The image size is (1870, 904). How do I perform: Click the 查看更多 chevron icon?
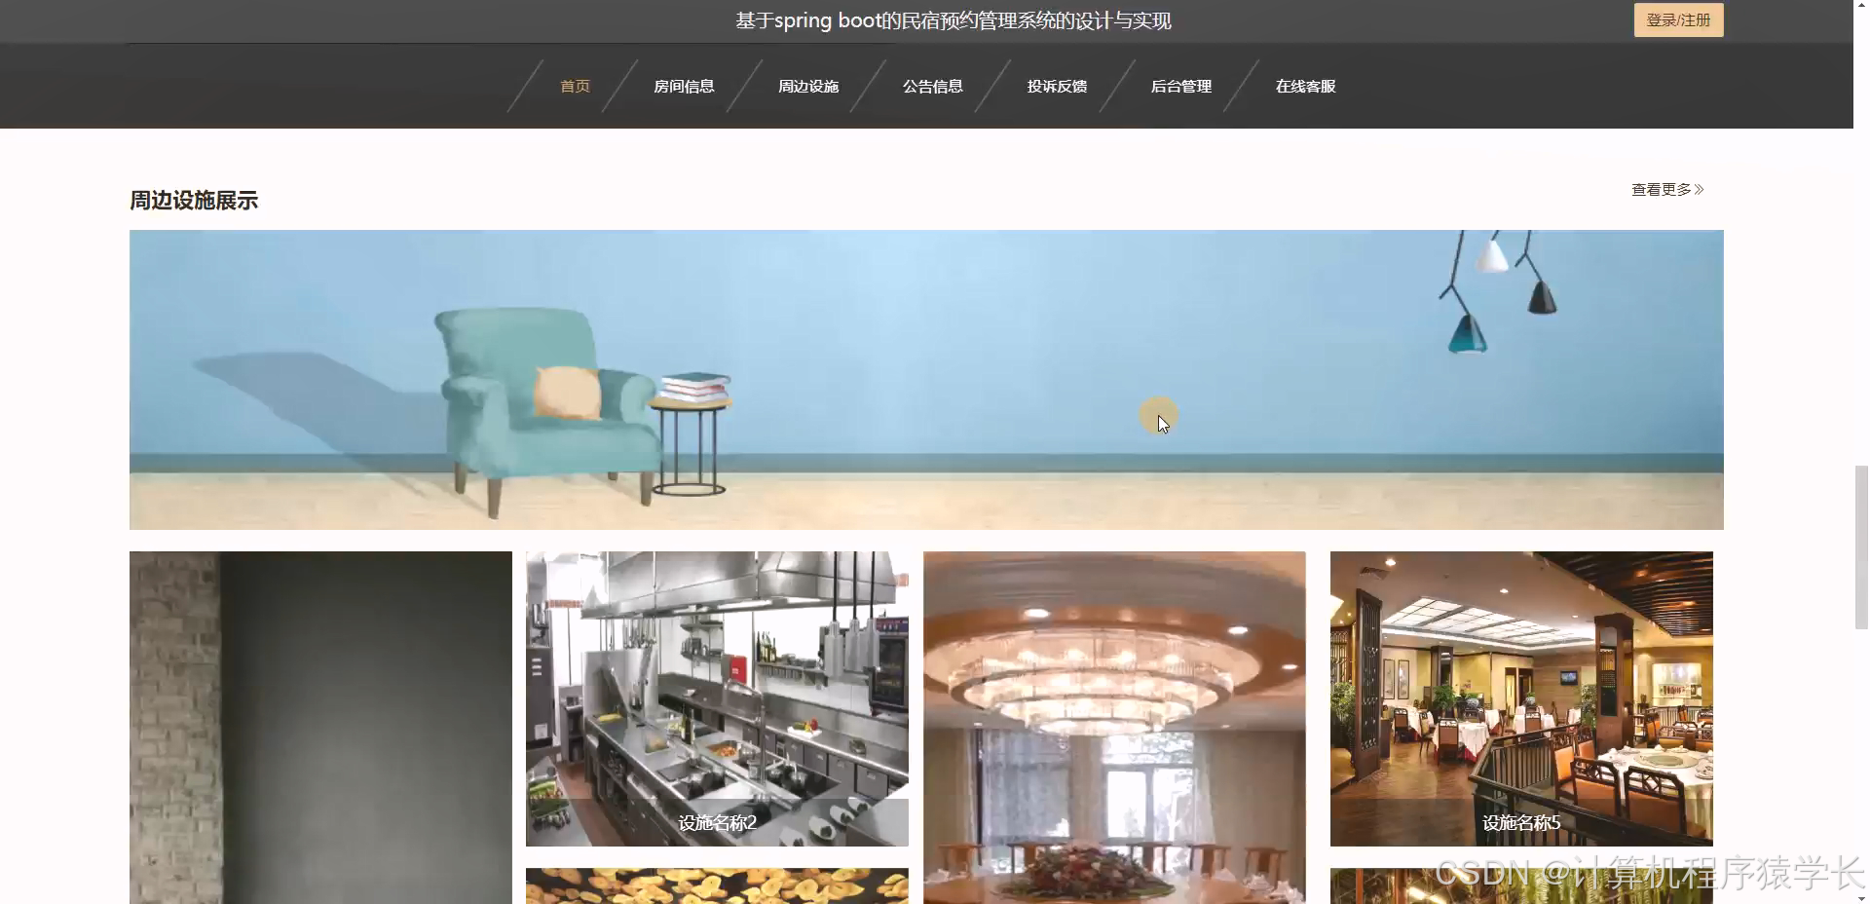coord(1700,189)
